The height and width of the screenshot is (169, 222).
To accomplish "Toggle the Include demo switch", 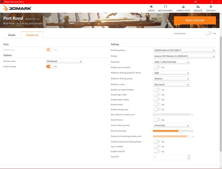I will tap(209, 33).
